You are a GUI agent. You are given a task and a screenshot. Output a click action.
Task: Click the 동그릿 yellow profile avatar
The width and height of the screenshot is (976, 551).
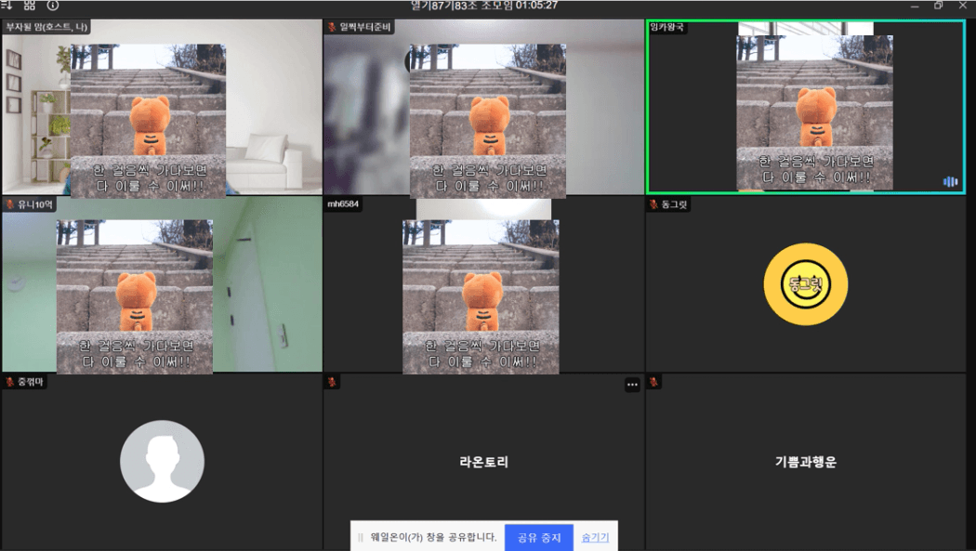coord(806,284)
